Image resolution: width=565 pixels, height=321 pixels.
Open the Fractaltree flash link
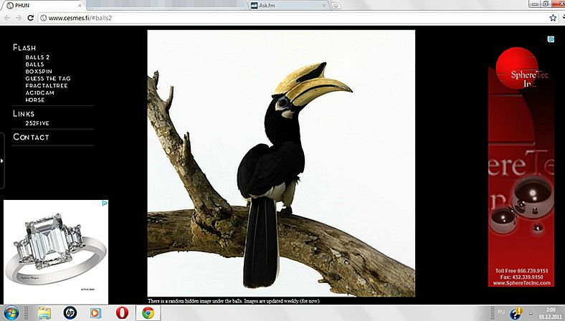47,86
